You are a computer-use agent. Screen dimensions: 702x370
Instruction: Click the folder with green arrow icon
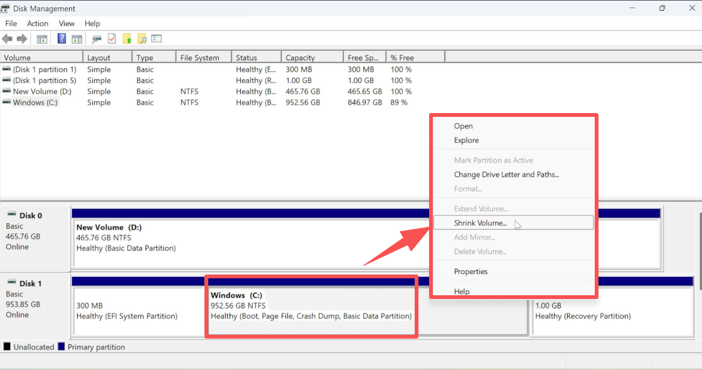tap(127, 39)
